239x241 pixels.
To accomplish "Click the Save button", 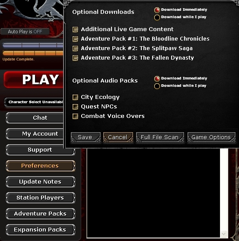I will (x=86, y=137).
